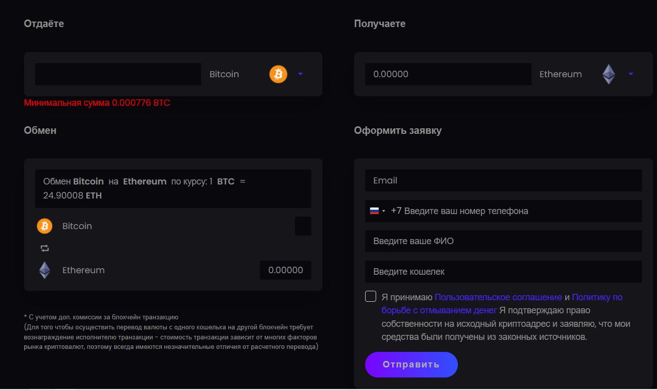Open the anti-money-laundering policy link
Image resolution: width=657 pixels, height=390 pixels.
coord(502,304)
